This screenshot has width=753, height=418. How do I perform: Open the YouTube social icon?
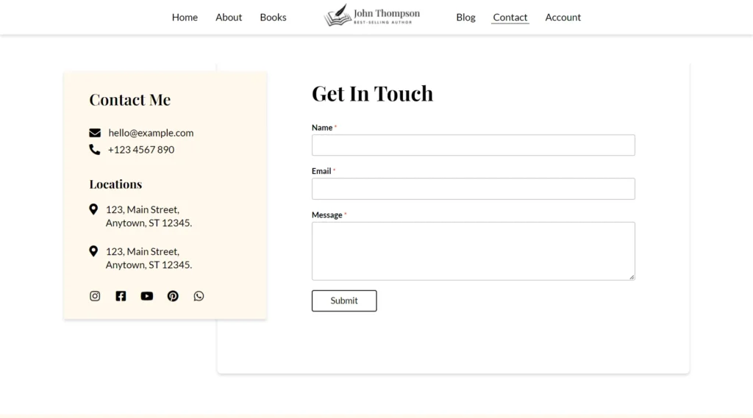tap(147, 296)
